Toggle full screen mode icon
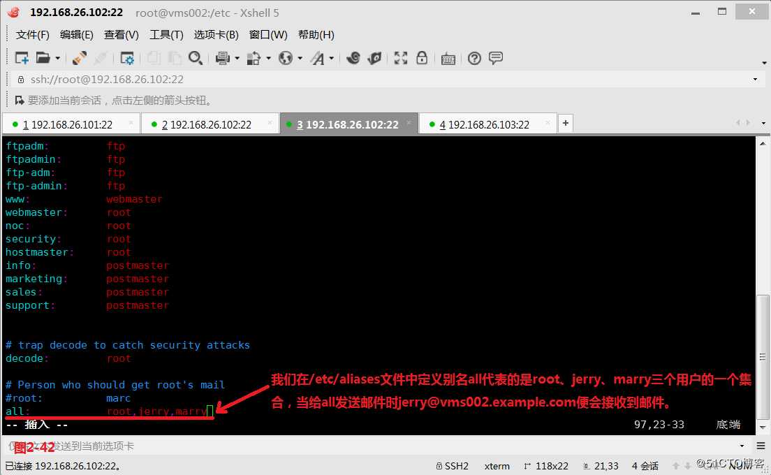This screenshot has width=771, height=475. click(401, 58)
